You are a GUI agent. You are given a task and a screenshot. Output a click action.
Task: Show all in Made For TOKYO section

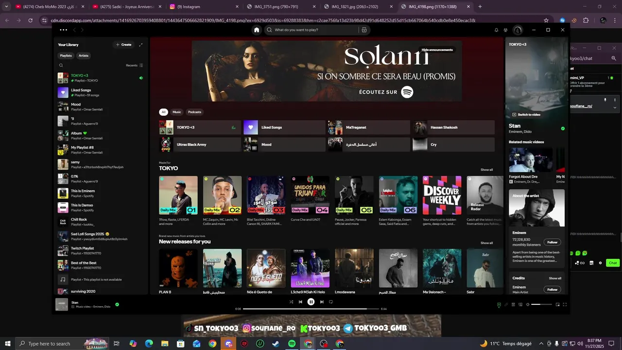[x=486, y=170]
